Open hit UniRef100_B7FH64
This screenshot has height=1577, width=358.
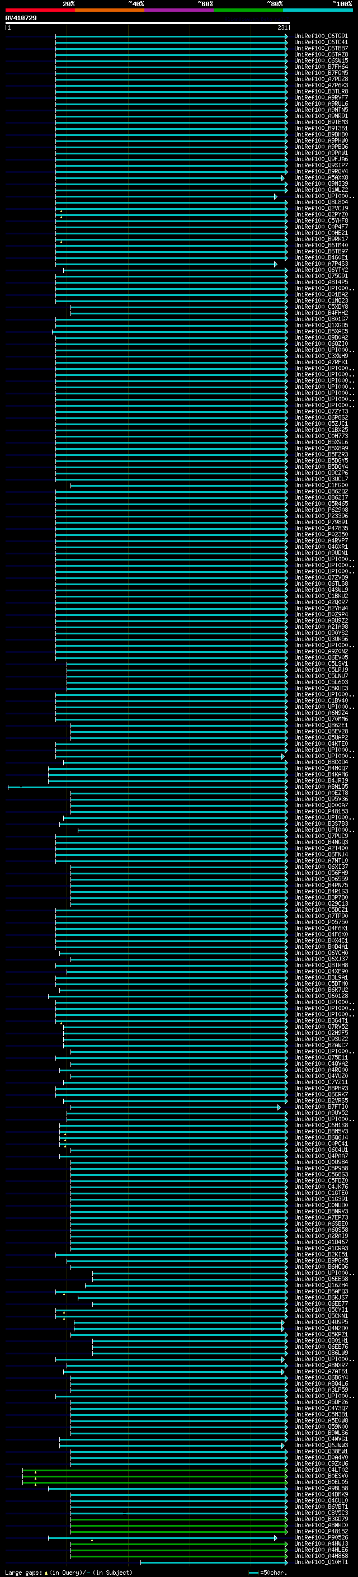click(x=321, y=67)
